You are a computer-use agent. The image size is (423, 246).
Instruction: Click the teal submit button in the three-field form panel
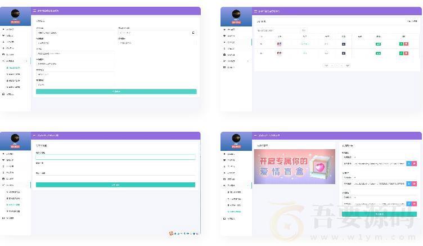coord(115,185)
